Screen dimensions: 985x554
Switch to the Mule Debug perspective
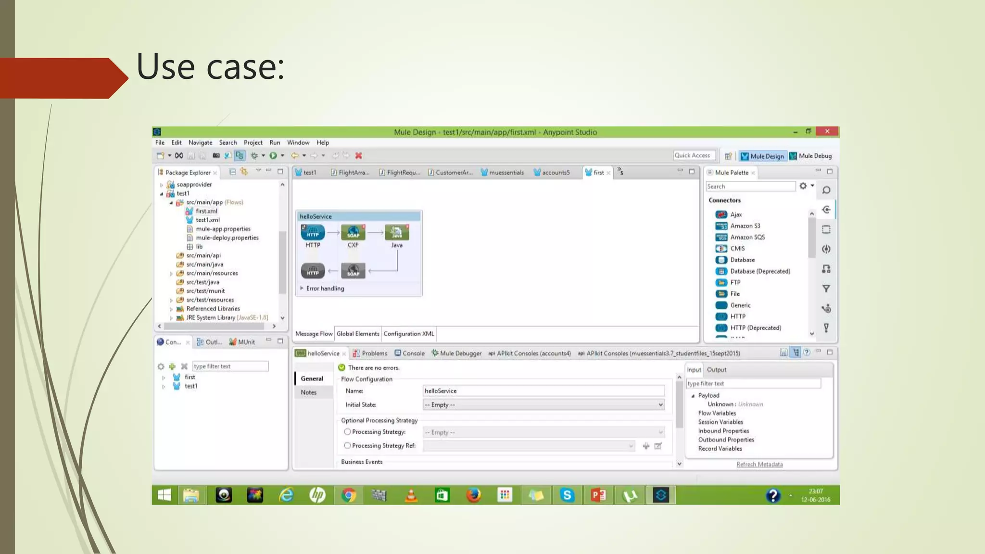coord(811,156)
